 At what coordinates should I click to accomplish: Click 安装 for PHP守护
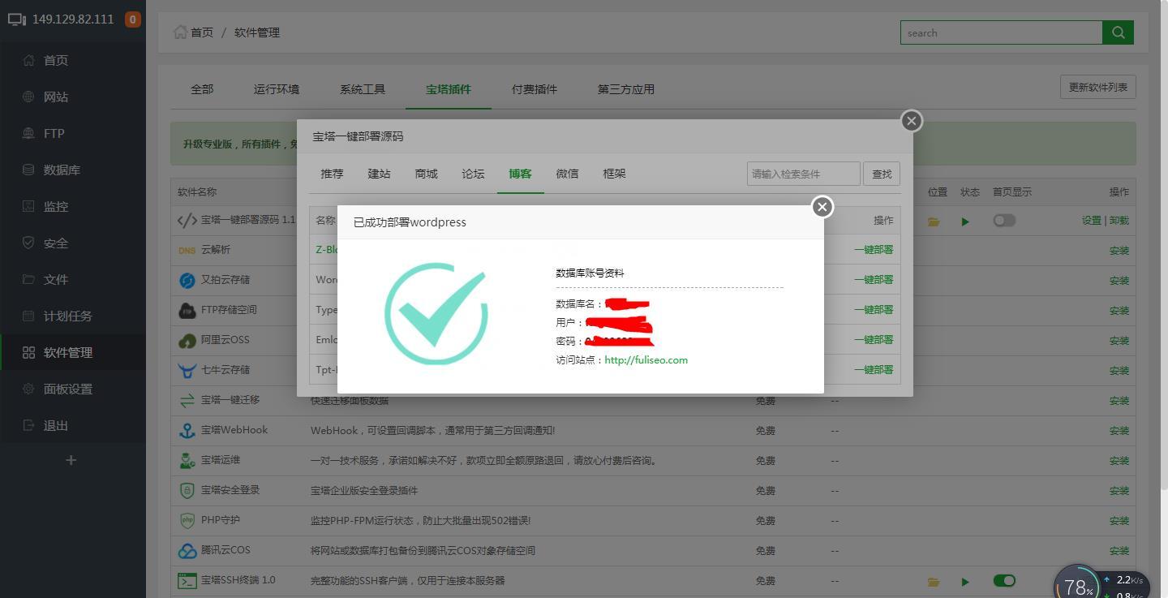point(1119,521)
